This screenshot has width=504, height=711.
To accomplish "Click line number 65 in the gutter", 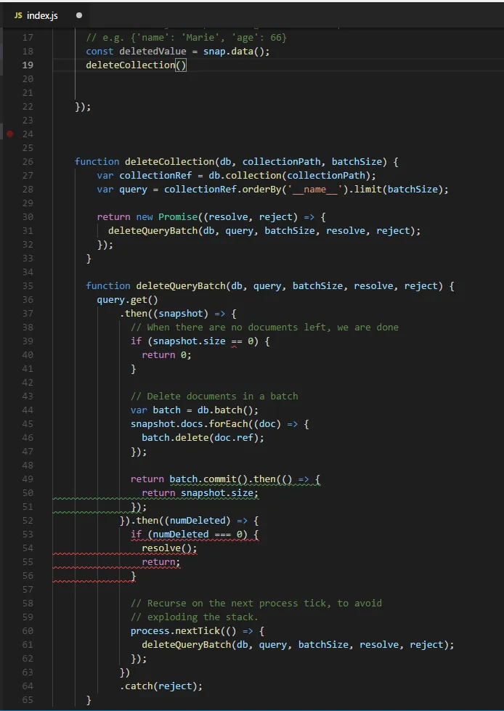I will [28, 699].
